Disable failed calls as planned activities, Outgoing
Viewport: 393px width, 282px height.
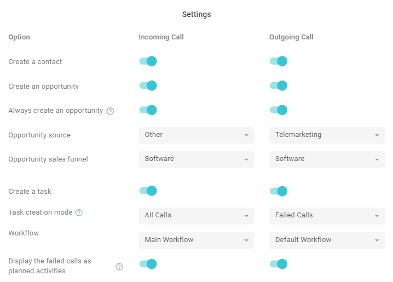click(279, 264)
